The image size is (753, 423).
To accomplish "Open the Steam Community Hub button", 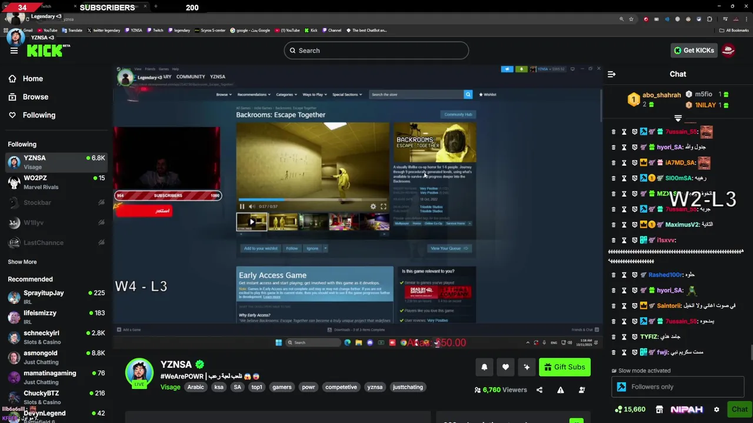I will click(458, 115).
